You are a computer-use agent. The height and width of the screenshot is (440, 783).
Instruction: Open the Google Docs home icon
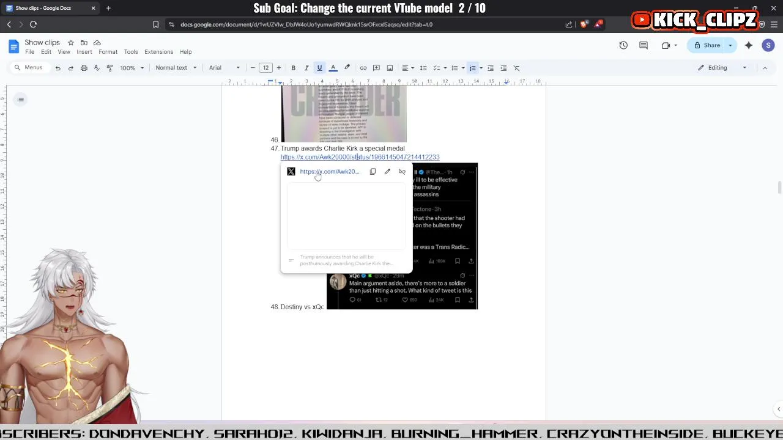point(13,46)
